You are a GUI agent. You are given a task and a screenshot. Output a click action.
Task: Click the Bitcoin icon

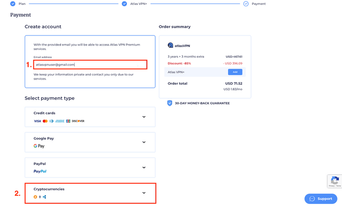[36, 197]
